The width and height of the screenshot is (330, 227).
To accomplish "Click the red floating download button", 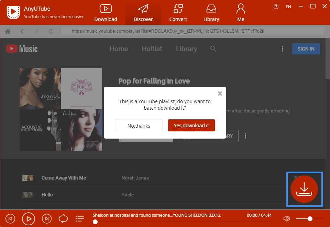I will [304, 189].
